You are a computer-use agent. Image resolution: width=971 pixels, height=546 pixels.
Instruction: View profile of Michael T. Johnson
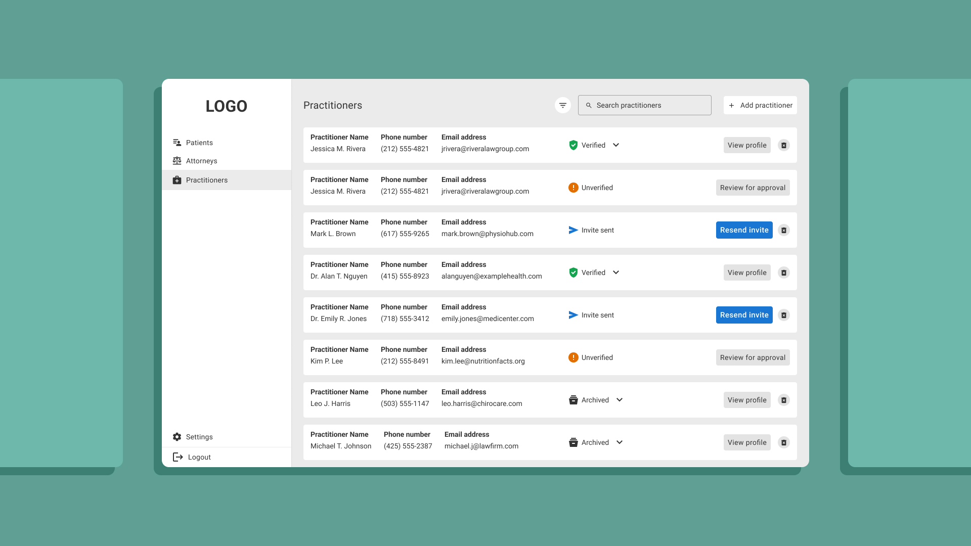coord(747,442)
